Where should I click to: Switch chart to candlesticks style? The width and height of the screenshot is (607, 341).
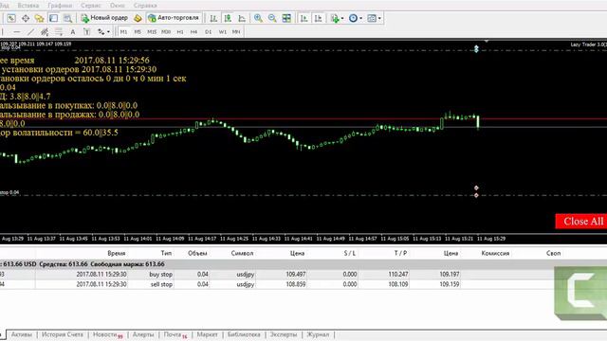coord(228,18)
